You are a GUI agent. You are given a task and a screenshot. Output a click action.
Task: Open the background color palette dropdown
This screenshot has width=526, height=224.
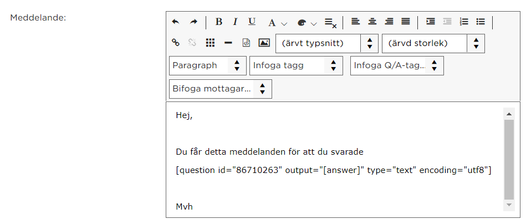307,23
